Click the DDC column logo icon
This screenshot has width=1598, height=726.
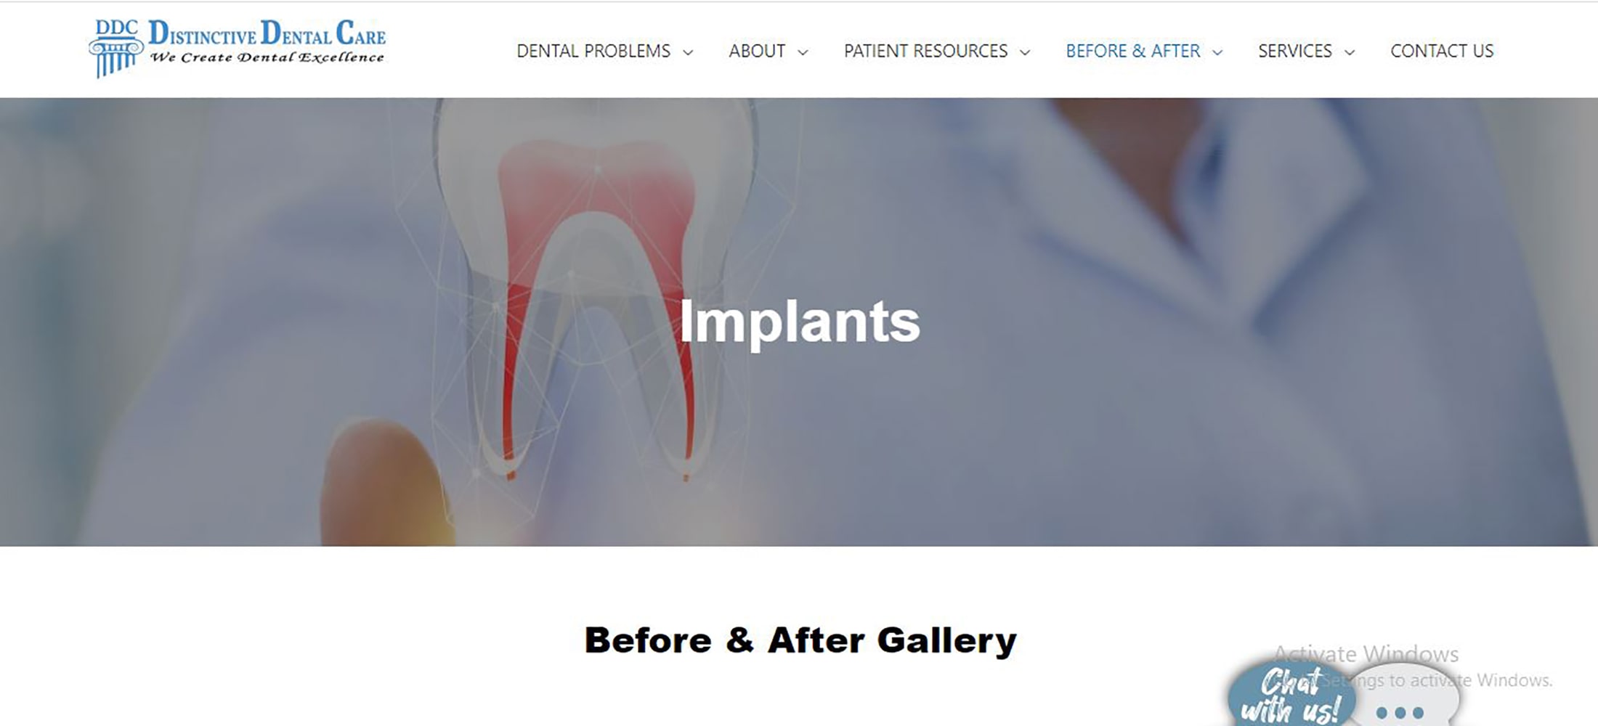[x=115, y=48]
